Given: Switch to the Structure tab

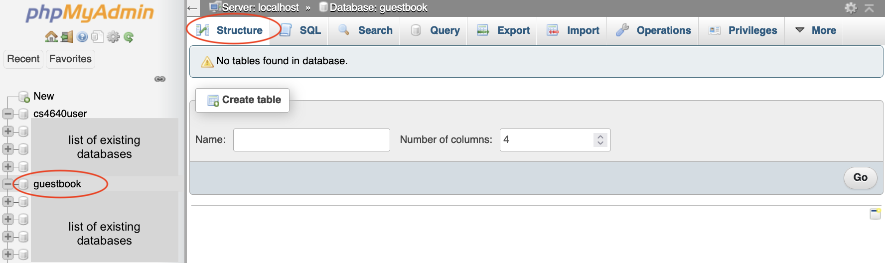Looking at the screenshot, I should point(230,30).
